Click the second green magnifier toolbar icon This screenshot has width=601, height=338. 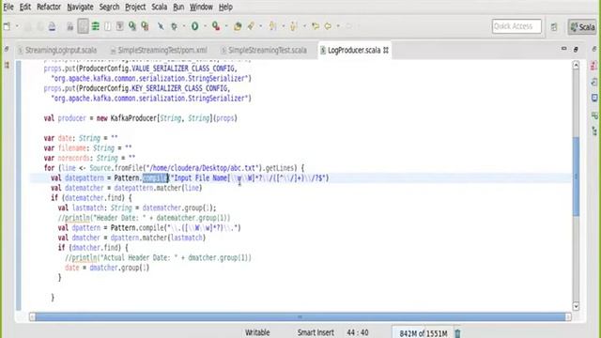click(x=145, y=26)
